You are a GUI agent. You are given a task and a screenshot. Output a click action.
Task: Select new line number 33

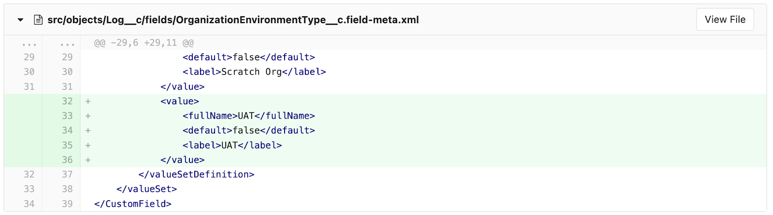[67, 116]
